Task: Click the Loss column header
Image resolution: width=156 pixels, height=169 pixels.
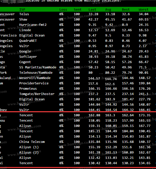Action: coord(63,10)
